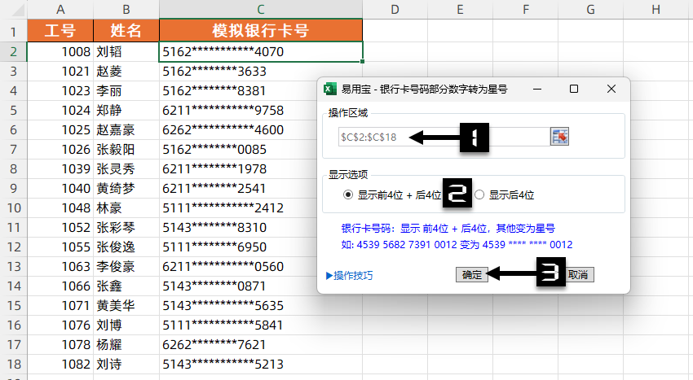Click cell with 6211************0560
Screen dimensions: 693x380
[239, 267]
